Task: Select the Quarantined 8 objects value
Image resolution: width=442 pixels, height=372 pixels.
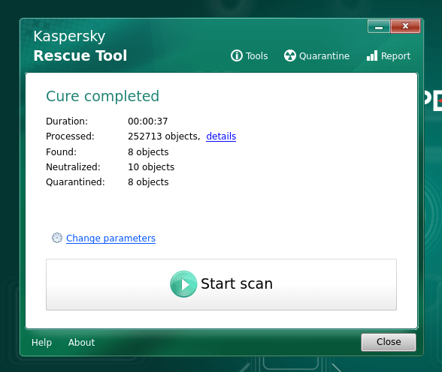Action: click(148, 182)
